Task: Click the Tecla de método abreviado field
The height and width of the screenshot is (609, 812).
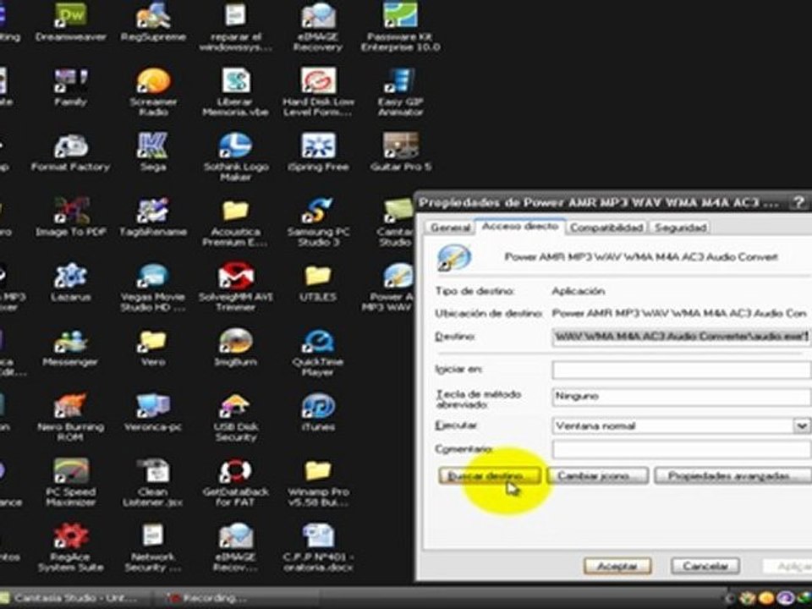Action: coord(681,397)
